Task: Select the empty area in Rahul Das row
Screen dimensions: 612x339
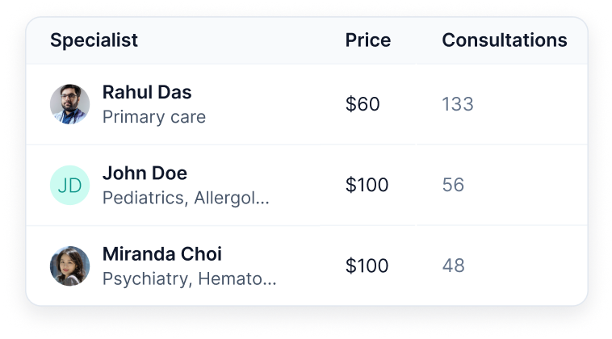Action: [x=530, y=104]
